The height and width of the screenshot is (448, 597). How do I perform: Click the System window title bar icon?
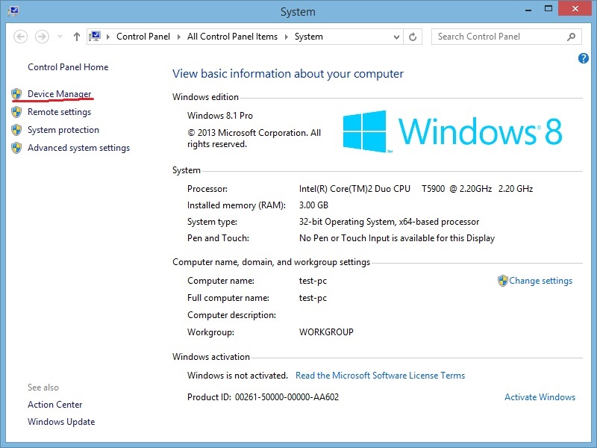point(13,10)
